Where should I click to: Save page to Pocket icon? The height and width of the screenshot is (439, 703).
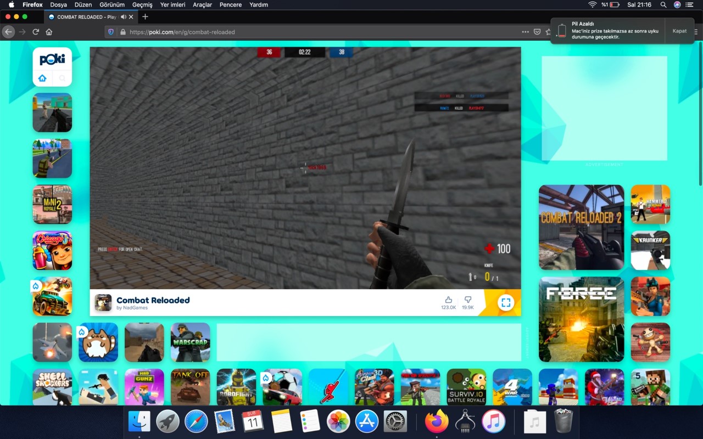(538, 32)
